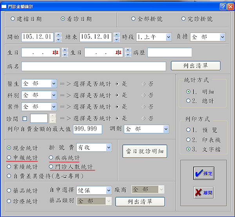The width and height of the screenshot is (235, 217).
Task: Select the 完診掛號 radio option
Action: click(183, 19)
